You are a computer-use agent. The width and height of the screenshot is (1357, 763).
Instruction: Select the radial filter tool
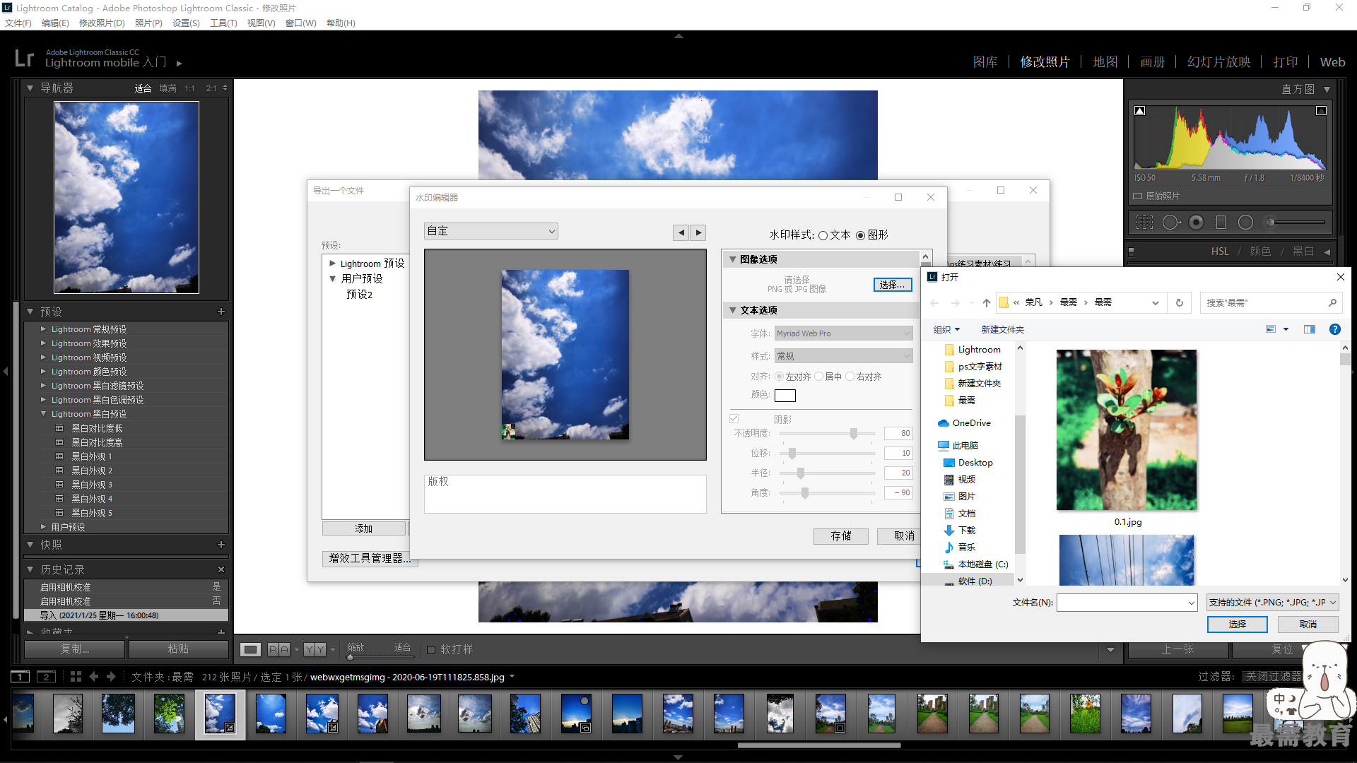tap(1246, 223)
